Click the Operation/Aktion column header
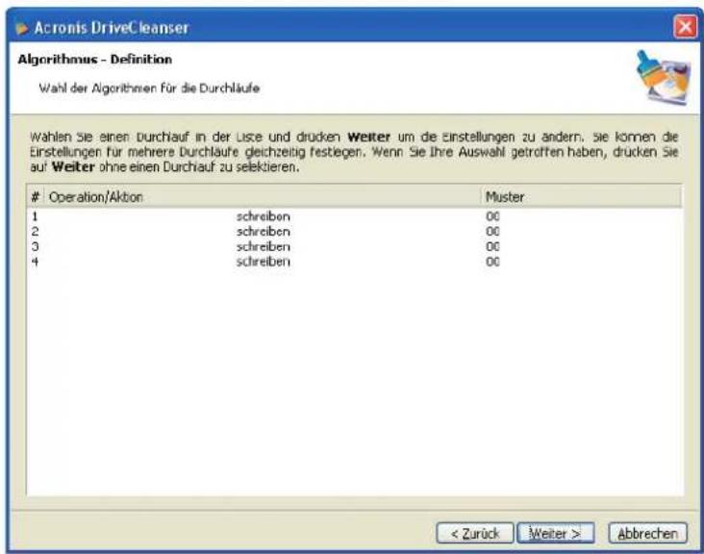Image resolution: width=704 pixels, height=554 pixels. 263,196
